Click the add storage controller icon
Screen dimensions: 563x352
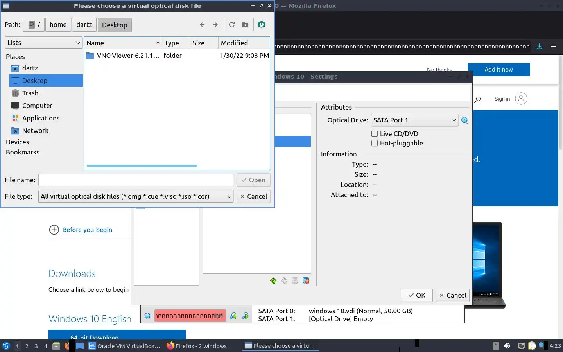point(273,280)
